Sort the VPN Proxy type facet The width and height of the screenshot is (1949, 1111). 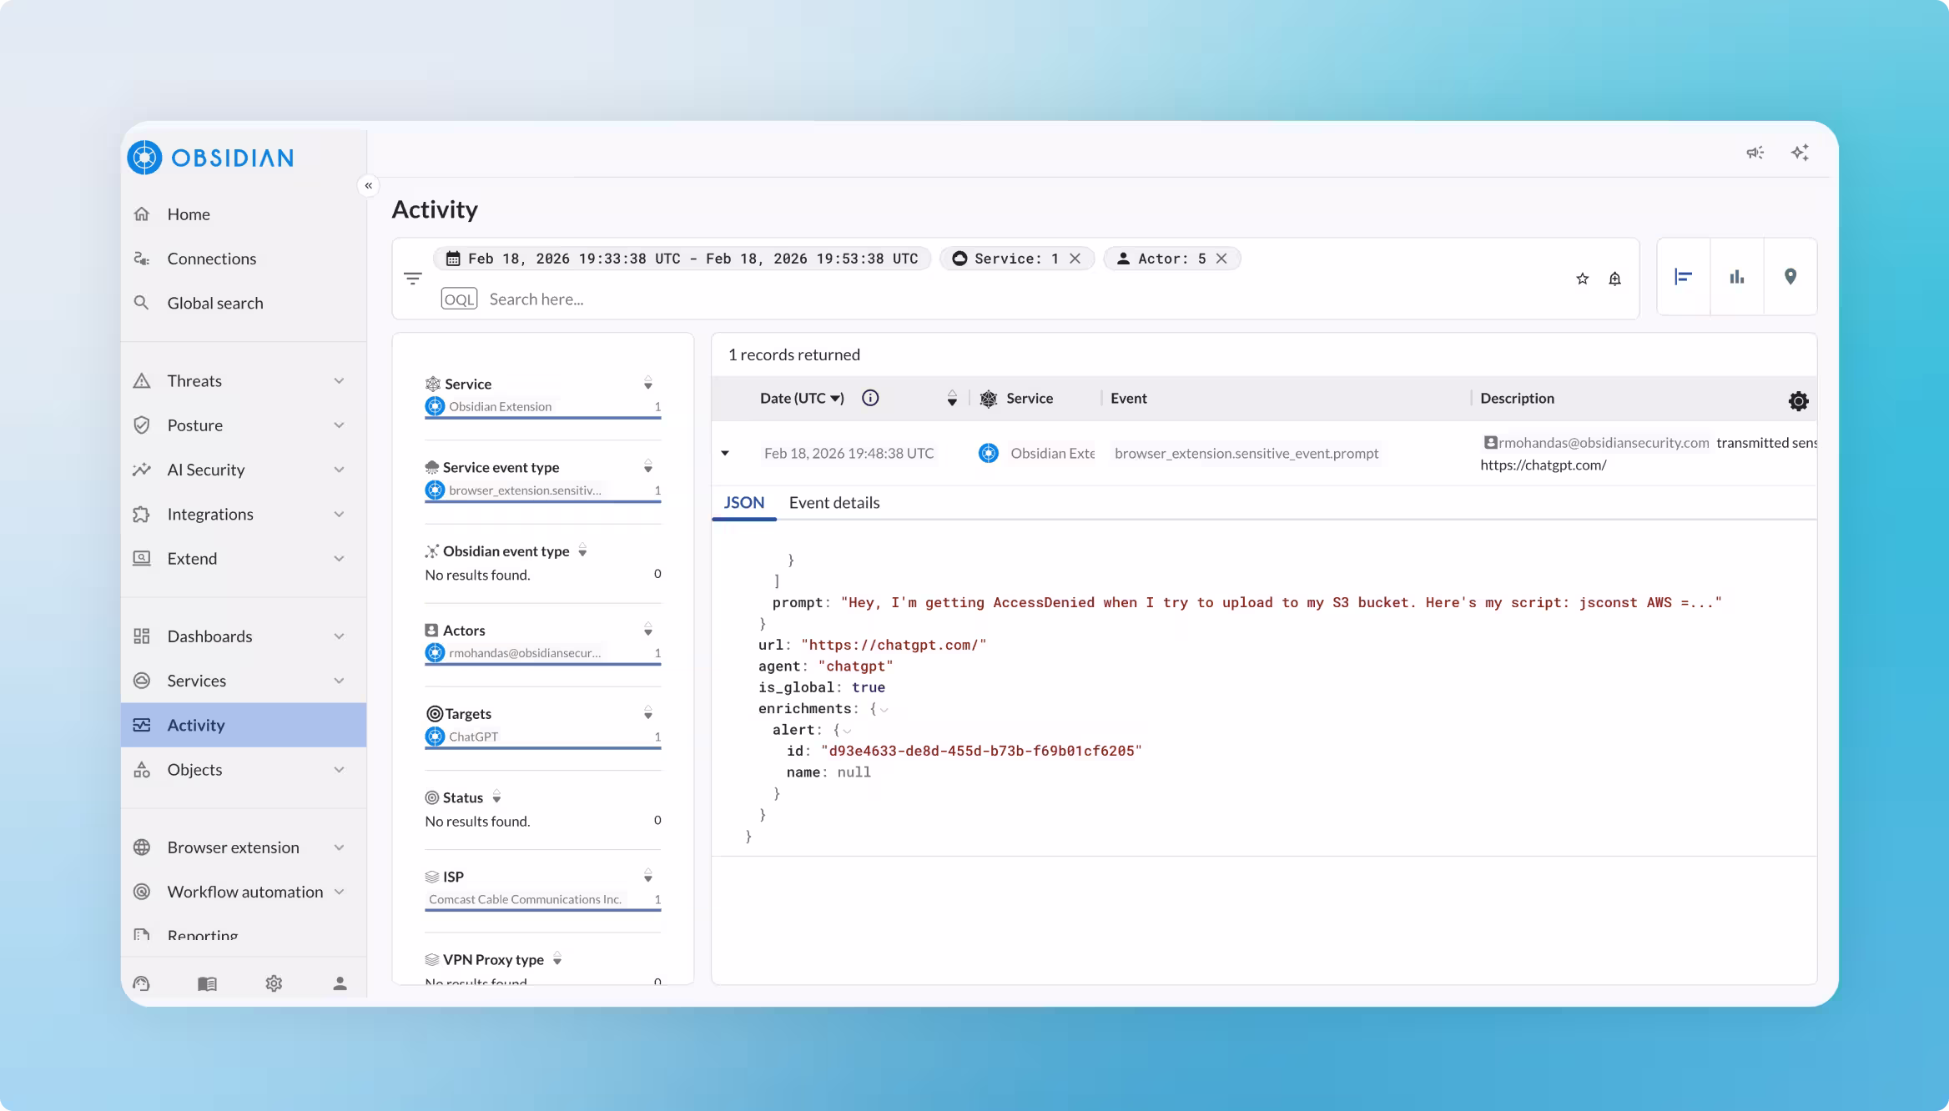point(557,959)
